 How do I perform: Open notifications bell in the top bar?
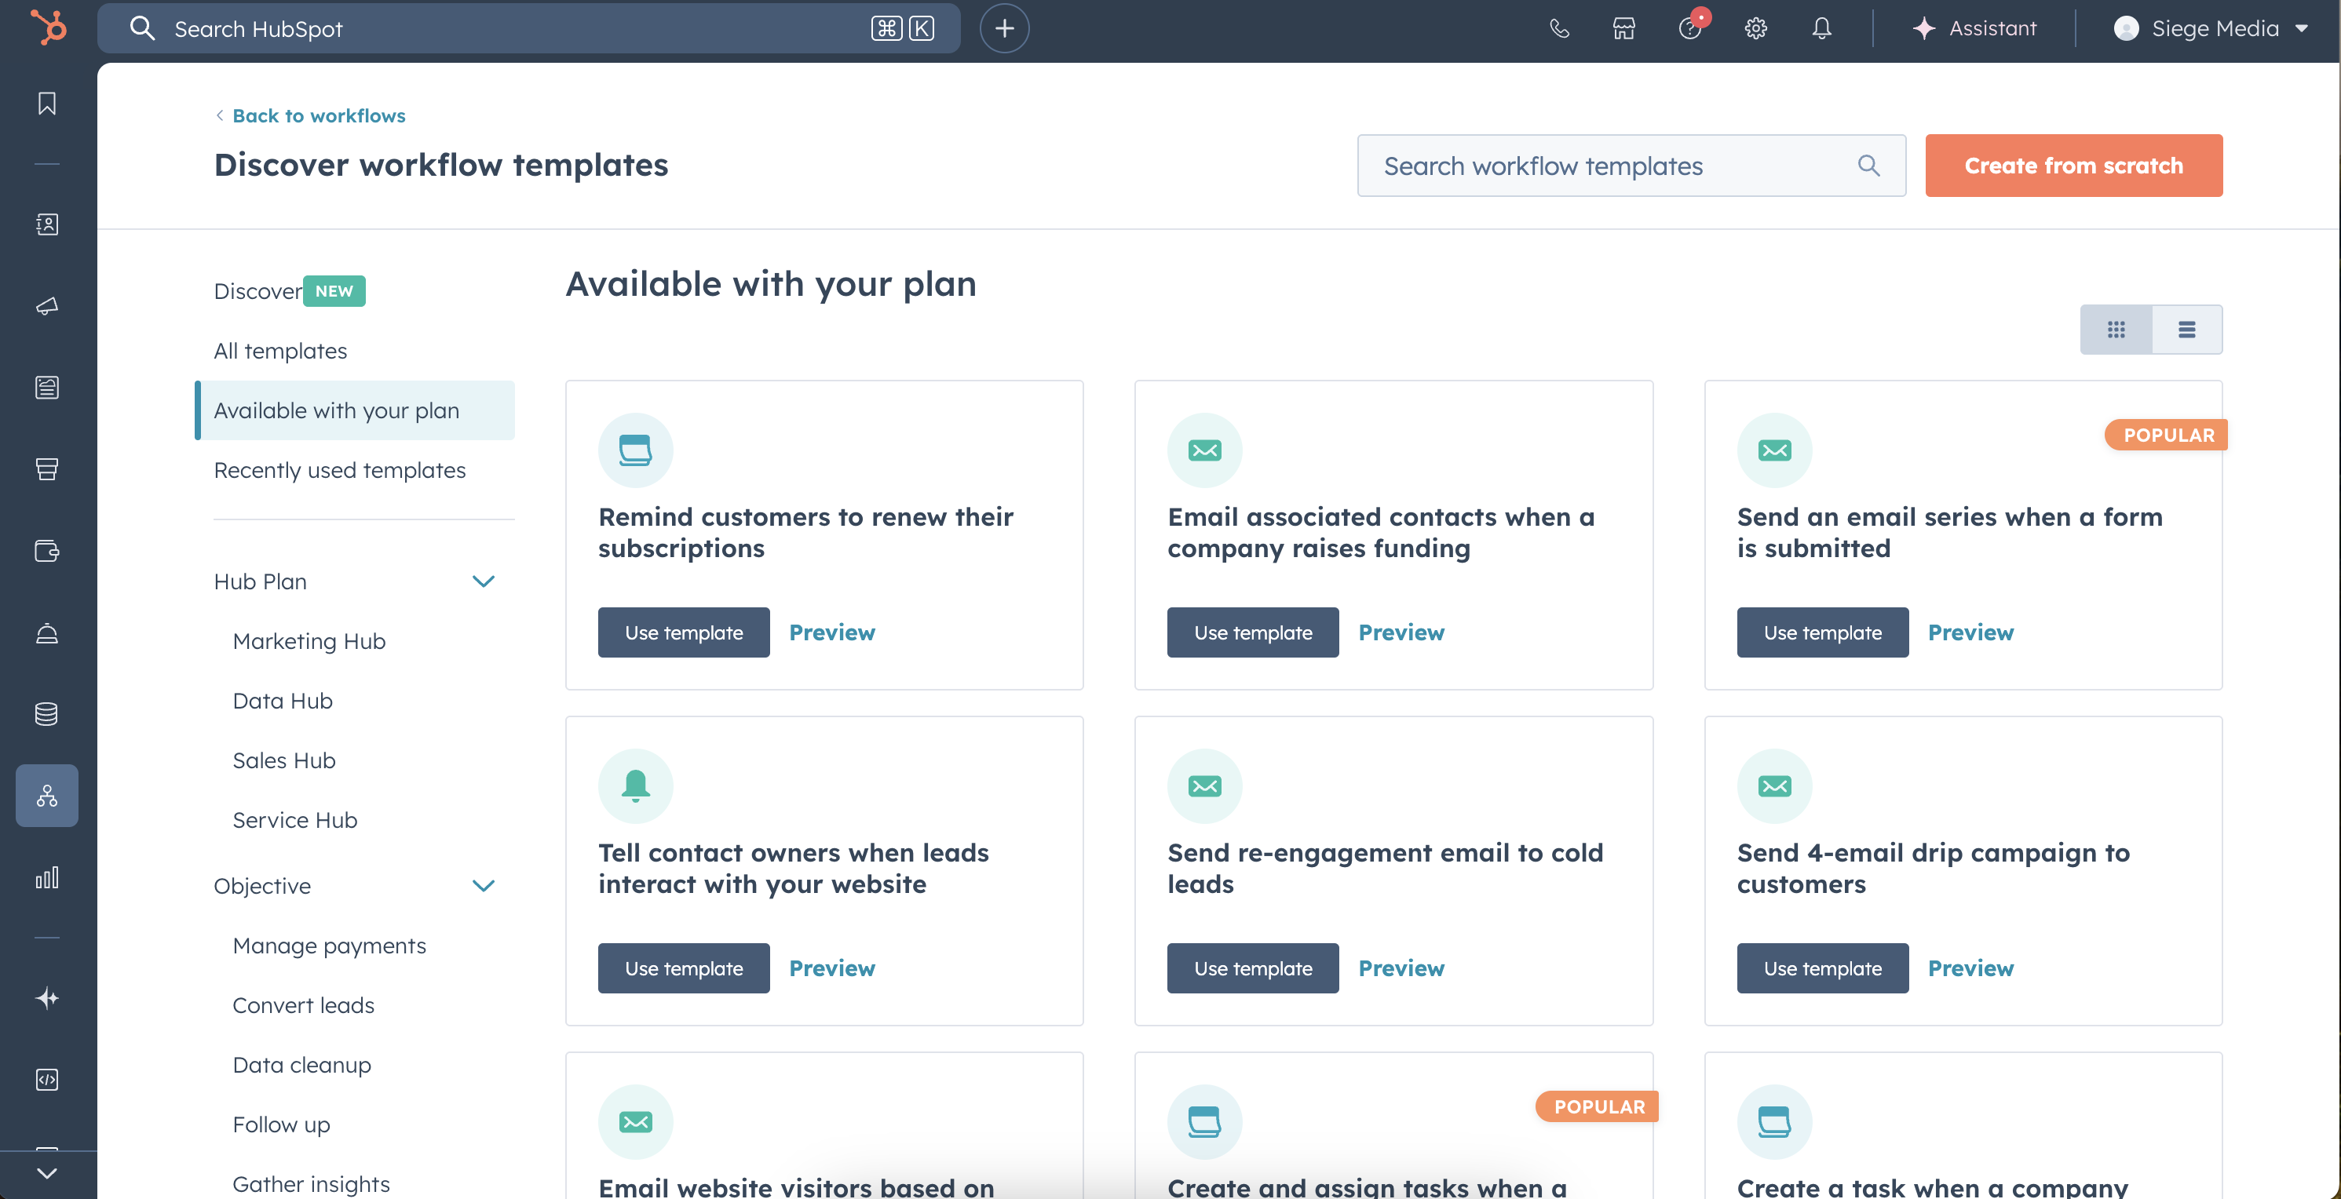tap(1821, 28)
